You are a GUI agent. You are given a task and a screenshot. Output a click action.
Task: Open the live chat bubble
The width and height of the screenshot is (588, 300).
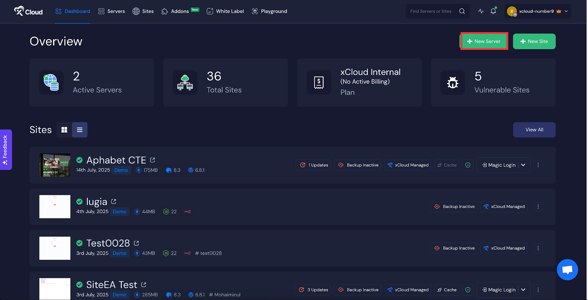567,270
